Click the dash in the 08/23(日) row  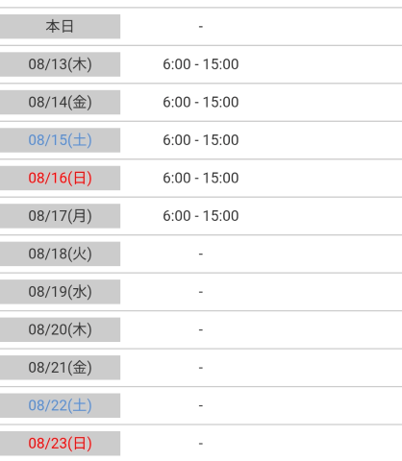pyautogui.click(x=201, y=444)
